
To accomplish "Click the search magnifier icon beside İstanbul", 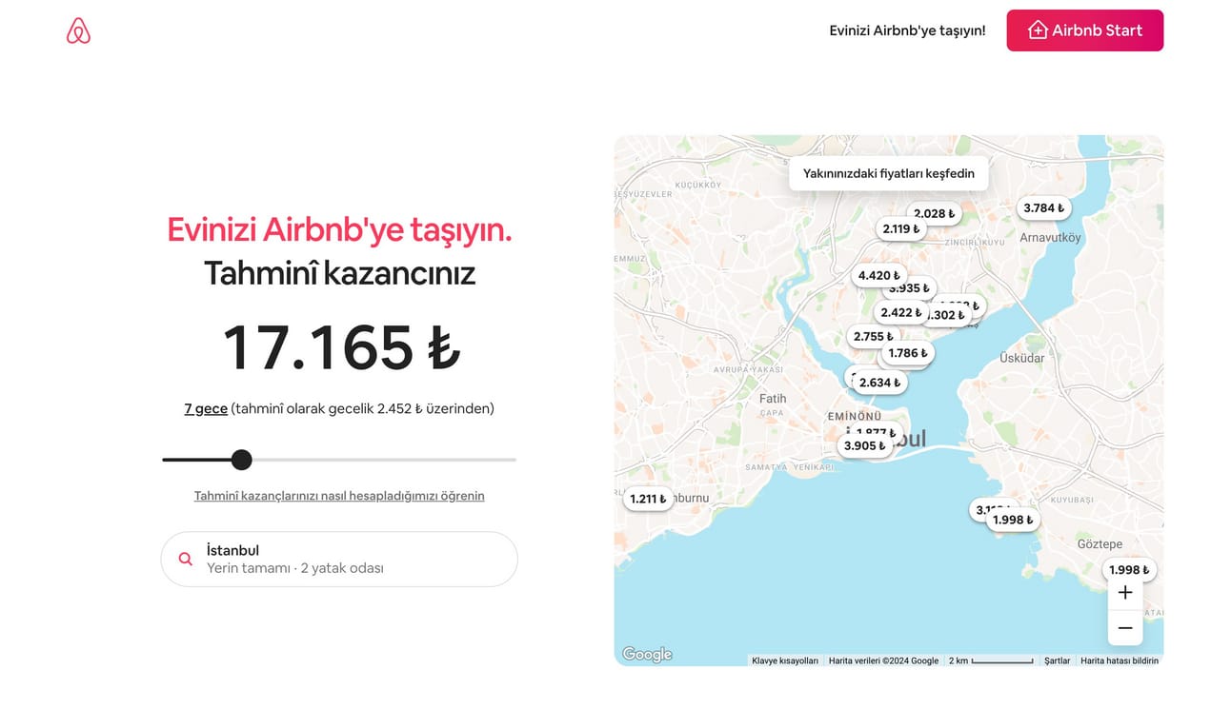I will pyautogui.click(x=186, y=560).
